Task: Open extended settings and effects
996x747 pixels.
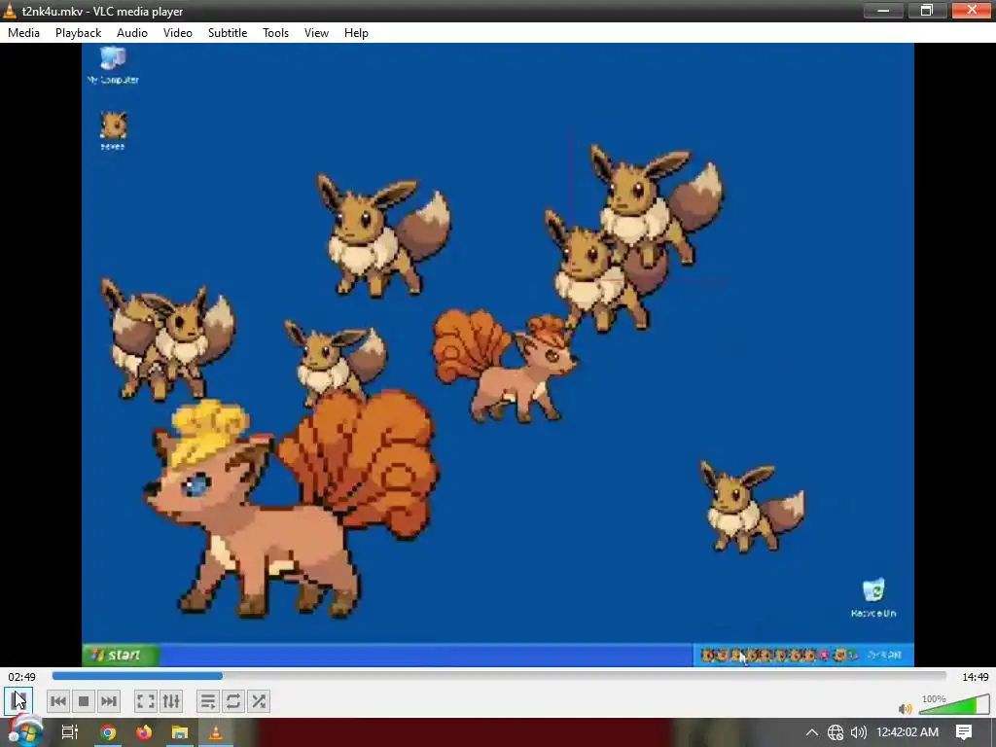Action: click(171, 701)
